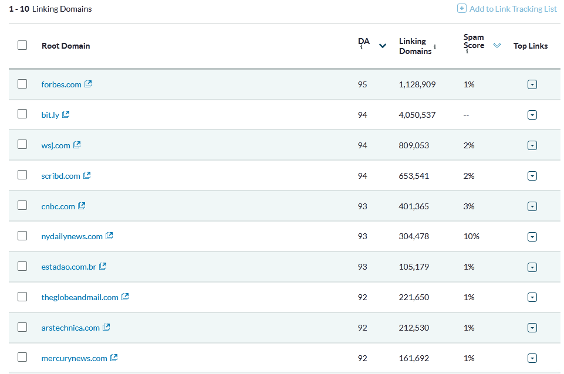Viewport: 564px width, 374px height.
Task: Open the scribd.com domain link
Action: click(x=60, y=176)
